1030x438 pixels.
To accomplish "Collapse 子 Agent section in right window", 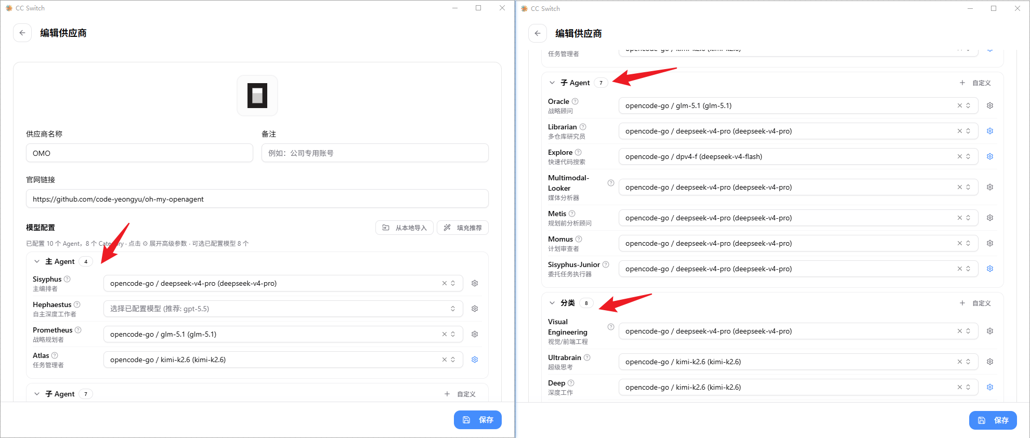I will tap(552, 83).
